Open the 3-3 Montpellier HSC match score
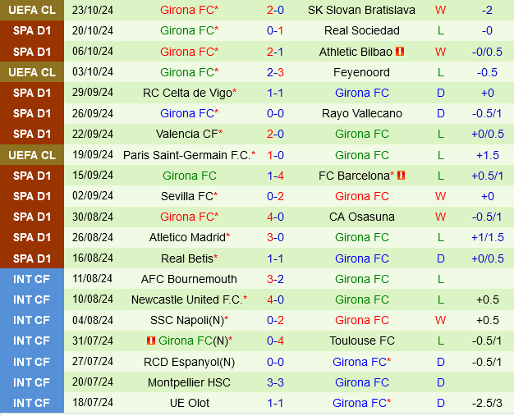 [275, 382]
